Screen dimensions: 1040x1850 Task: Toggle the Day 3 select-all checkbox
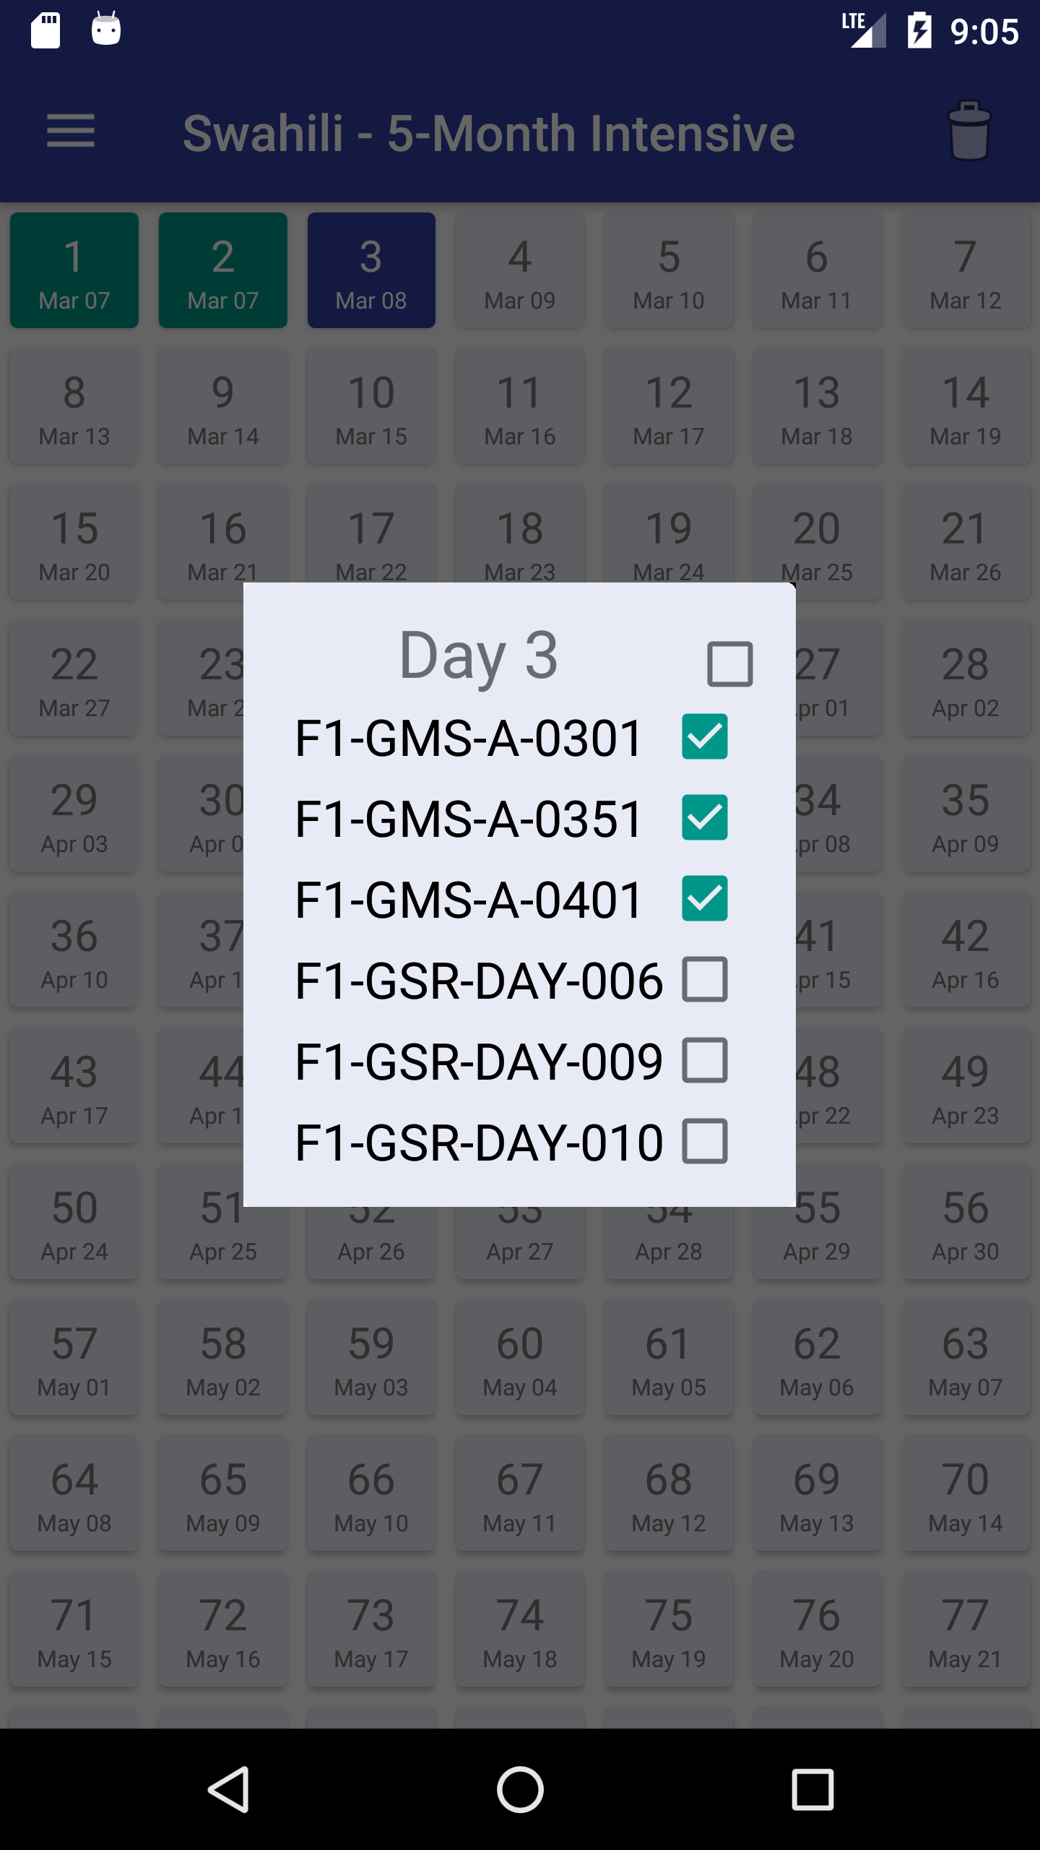point(729,663)
